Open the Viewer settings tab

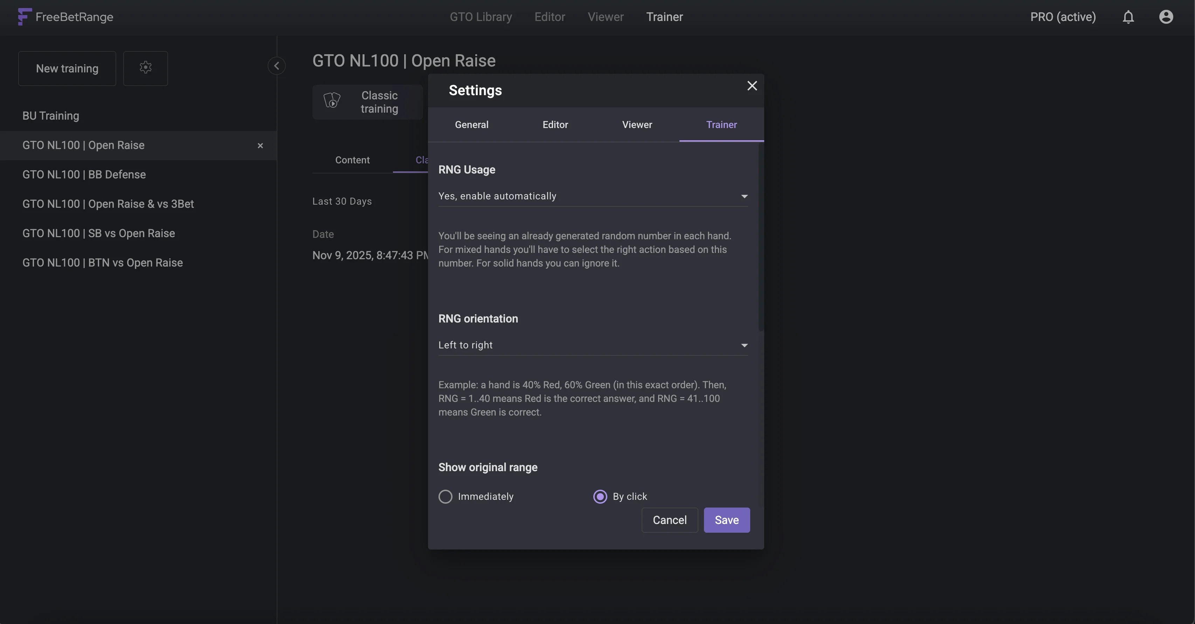tap(637, 125)
